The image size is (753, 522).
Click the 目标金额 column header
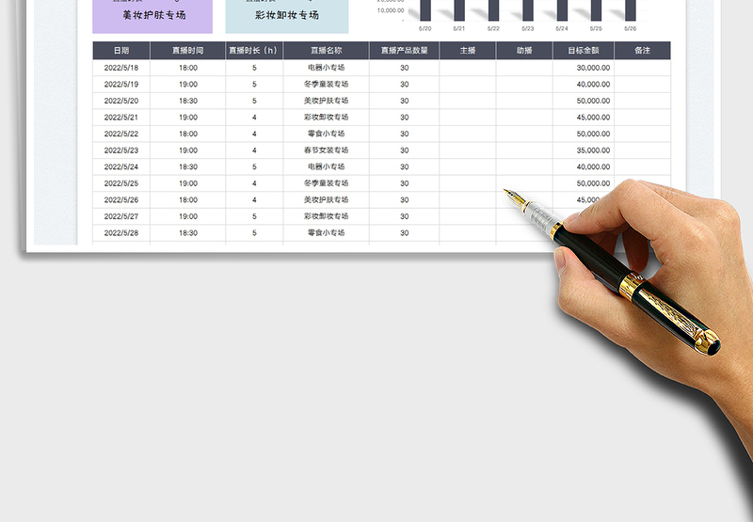pos(584,51)
